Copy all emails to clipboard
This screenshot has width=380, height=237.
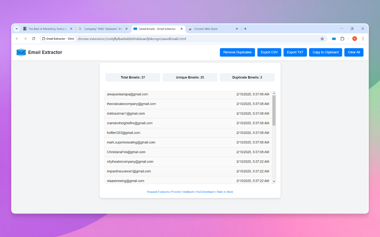tap(326, 52)
